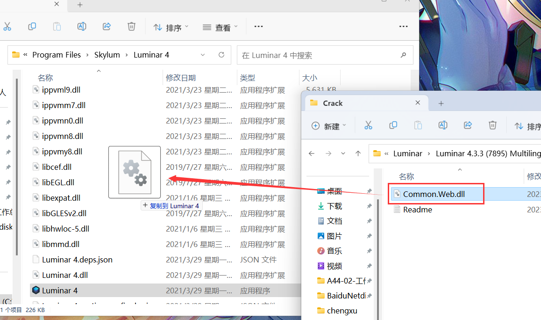Click the Share icon in the Luminar 4 window

[107, 27]
